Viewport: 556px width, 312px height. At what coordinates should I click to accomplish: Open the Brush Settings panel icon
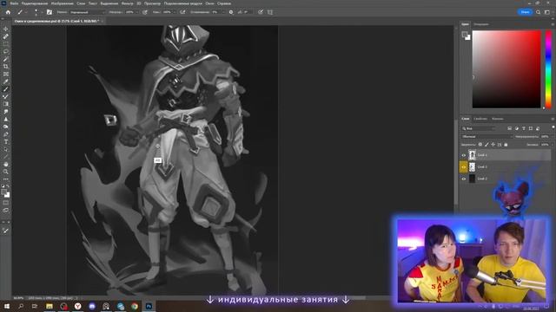[50, 12]
